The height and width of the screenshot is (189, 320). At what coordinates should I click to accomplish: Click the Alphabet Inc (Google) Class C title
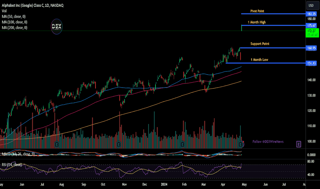[33, 5]
